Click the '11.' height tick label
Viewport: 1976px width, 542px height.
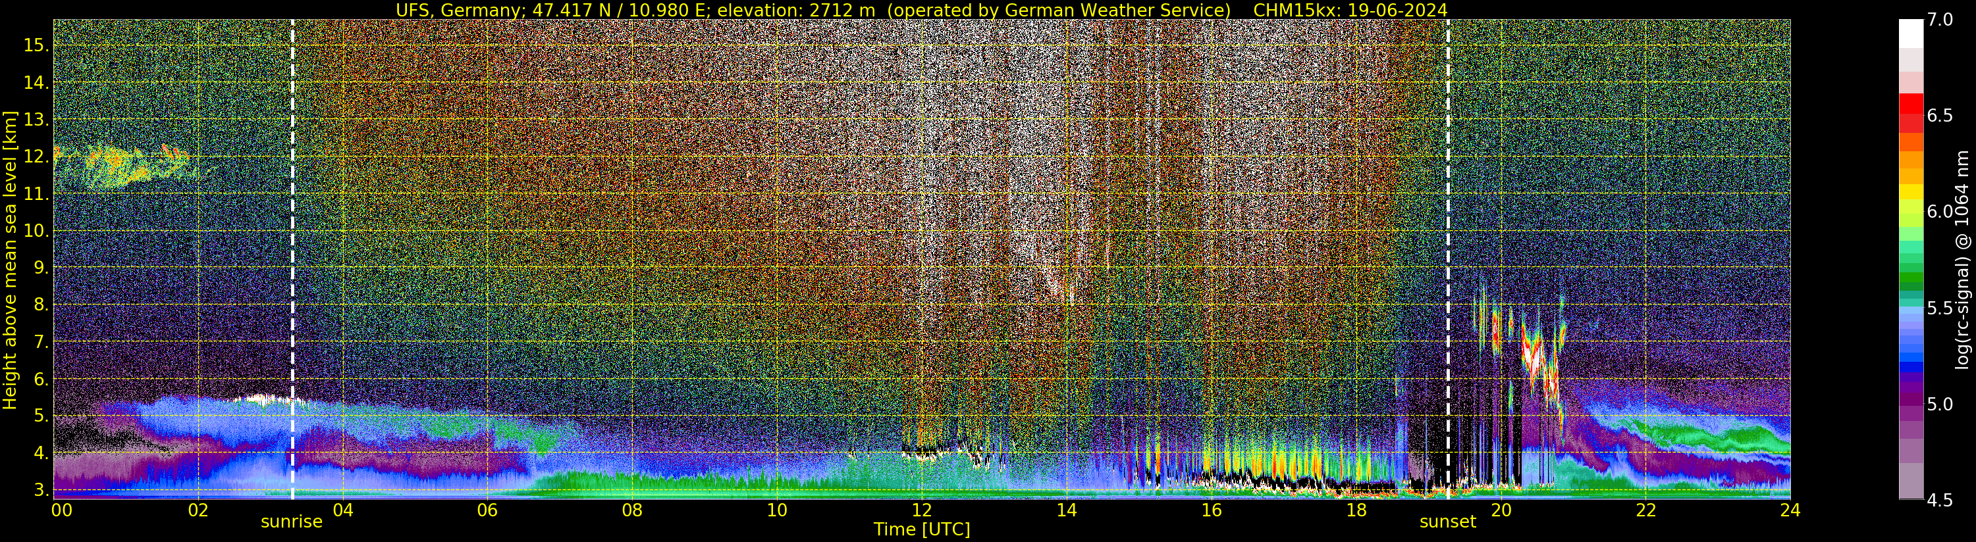36,195
